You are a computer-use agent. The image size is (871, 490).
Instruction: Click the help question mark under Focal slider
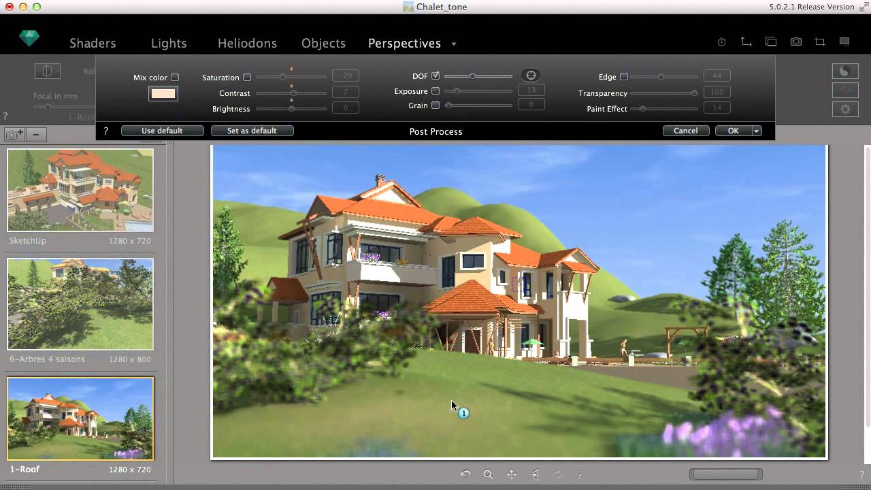pyautogui.click(x=5, y=117)
